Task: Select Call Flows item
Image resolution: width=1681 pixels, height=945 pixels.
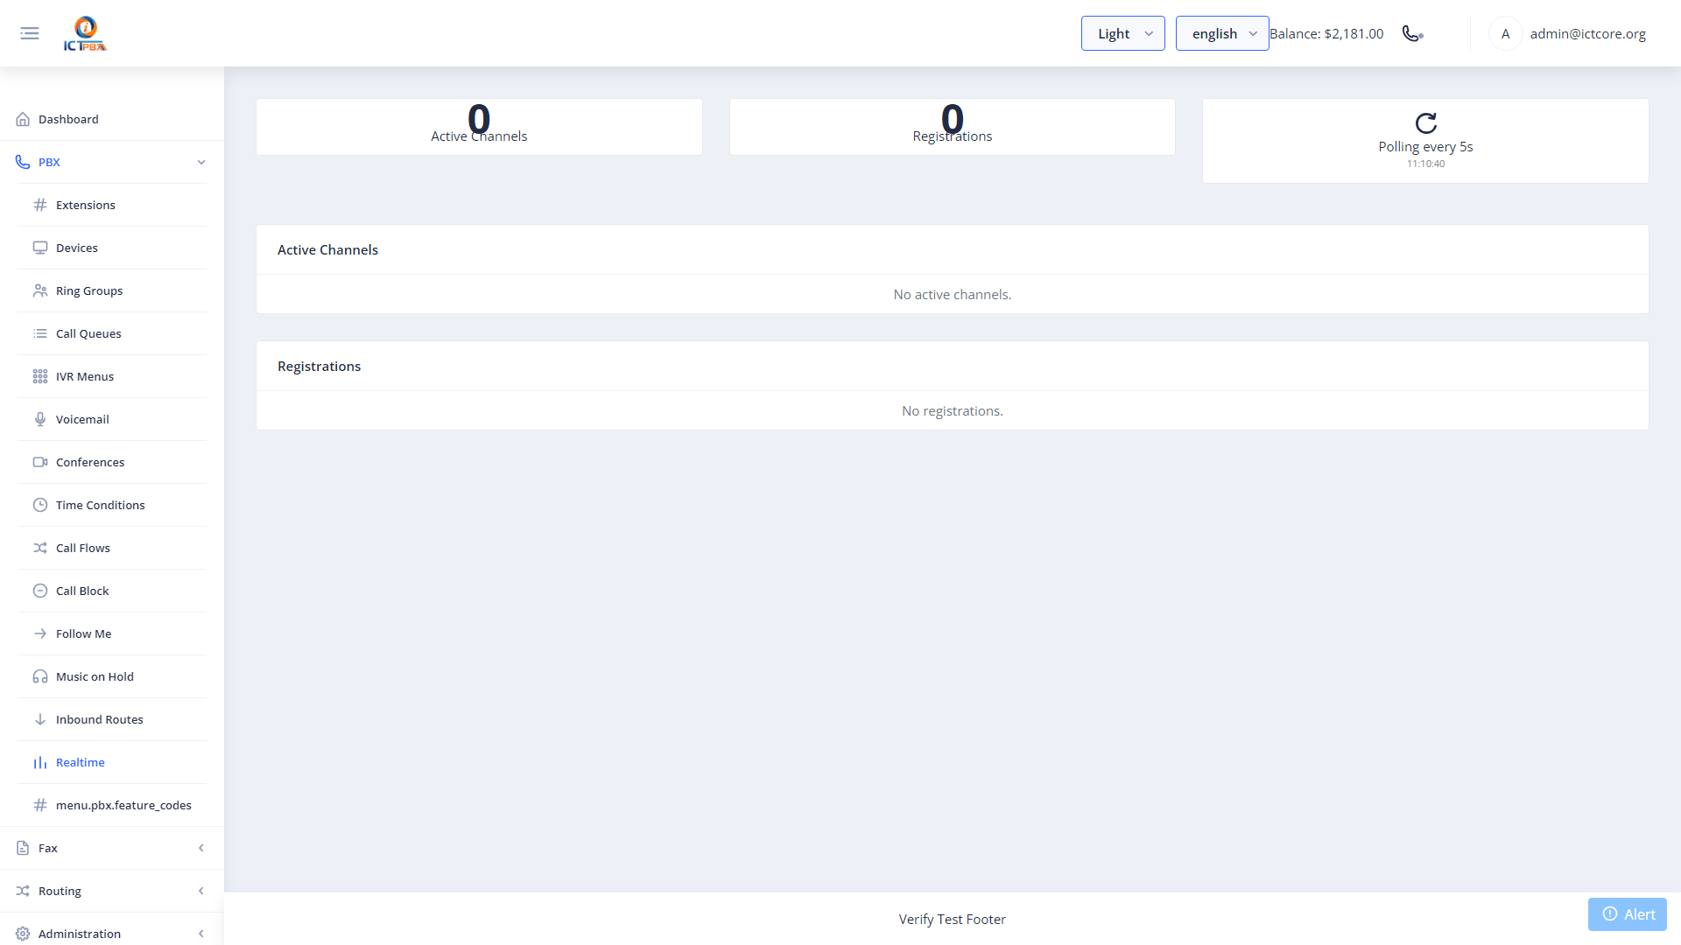Action: [x=112, y=548]
